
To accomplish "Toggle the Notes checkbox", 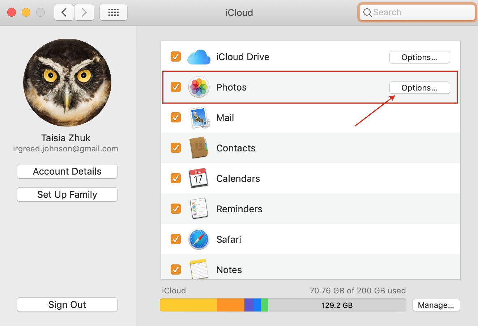I will tap(176, 269).
